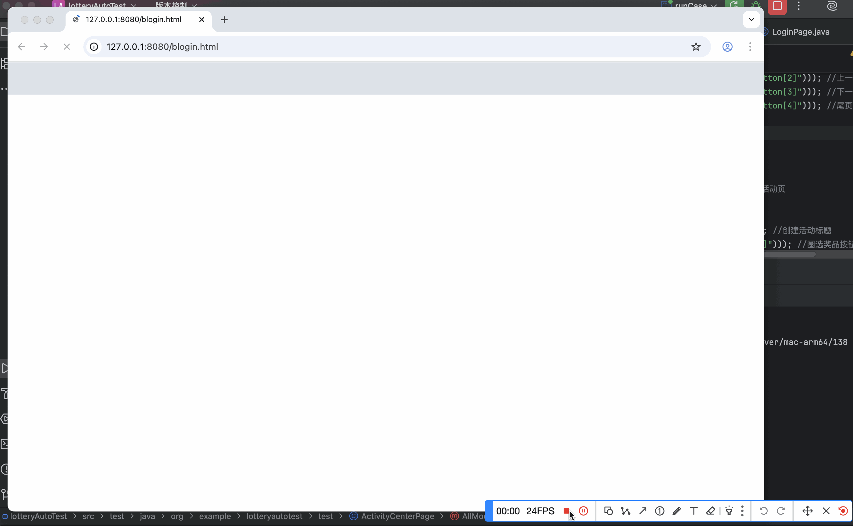Click org in the breadcrumb bar
Image resolution: width=853 pixels, height=526 pixels.
click(x=177, y=516)
